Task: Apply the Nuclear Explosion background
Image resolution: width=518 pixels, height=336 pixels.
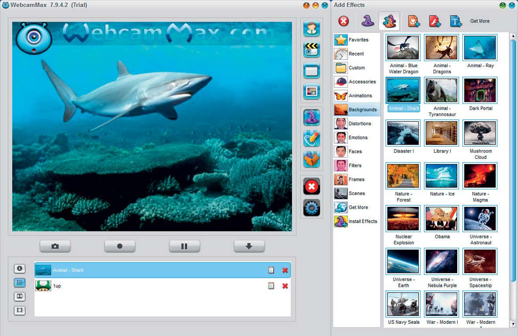Action: (403, 219)
